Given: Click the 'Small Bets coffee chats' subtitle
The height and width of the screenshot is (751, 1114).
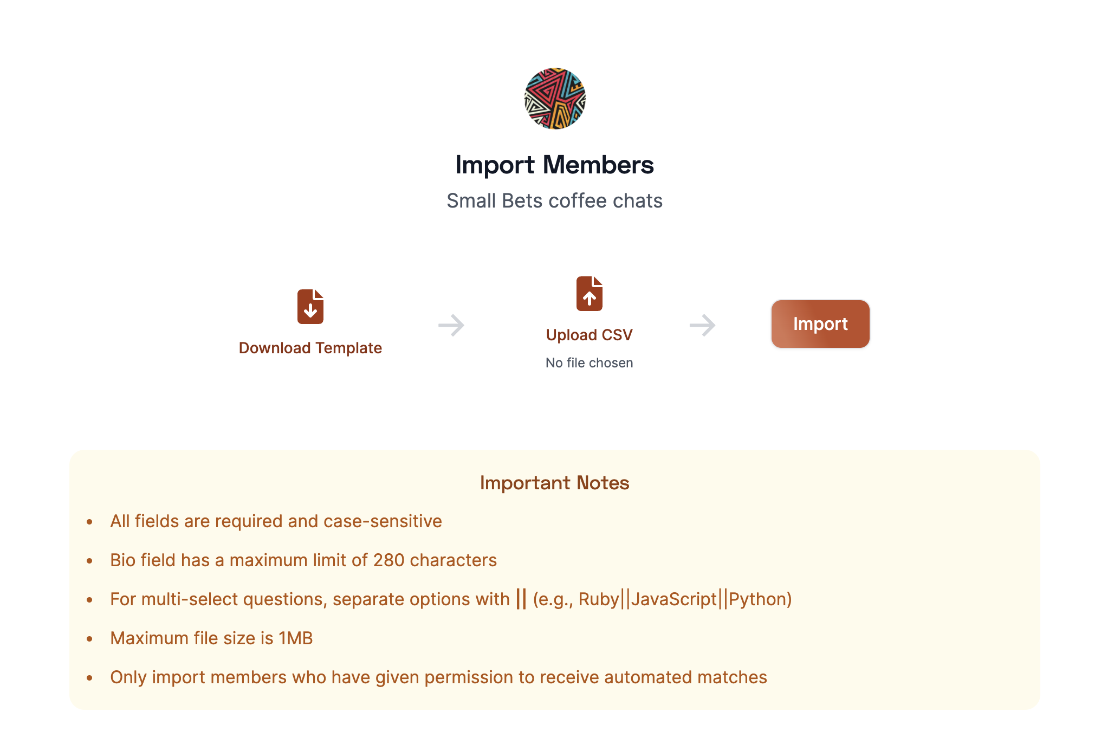Looking at the screenshot, I should pos(555,200).
